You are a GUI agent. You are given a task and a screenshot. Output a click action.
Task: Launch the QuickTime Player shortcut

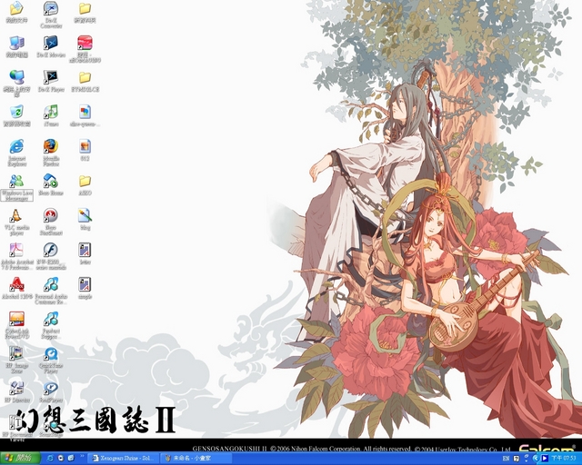click(51, 354)
